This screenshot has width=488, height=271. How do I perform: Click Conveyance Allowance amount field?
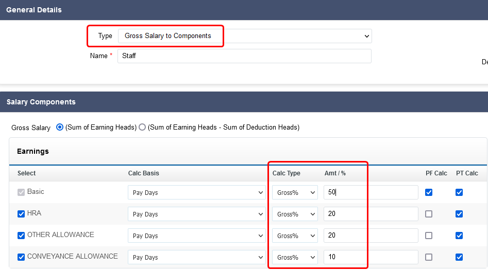(x=371, y=257)
